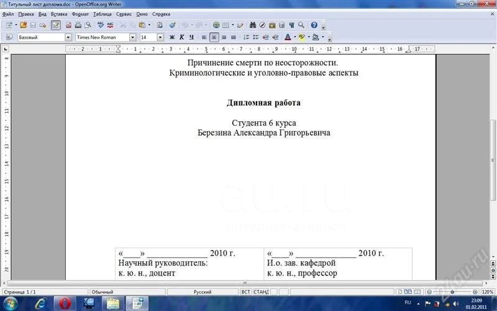Run Spelling and Grammar check
Screen dimensions: 497x311
pyautogui.click(x=101, y=25)
